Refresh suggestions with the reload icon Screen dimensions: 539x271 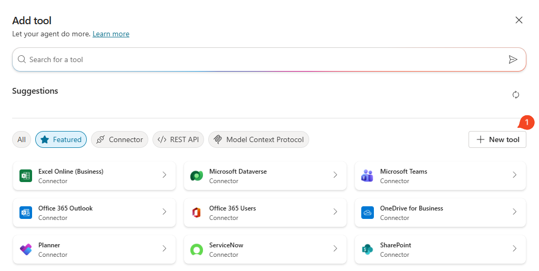516,95
